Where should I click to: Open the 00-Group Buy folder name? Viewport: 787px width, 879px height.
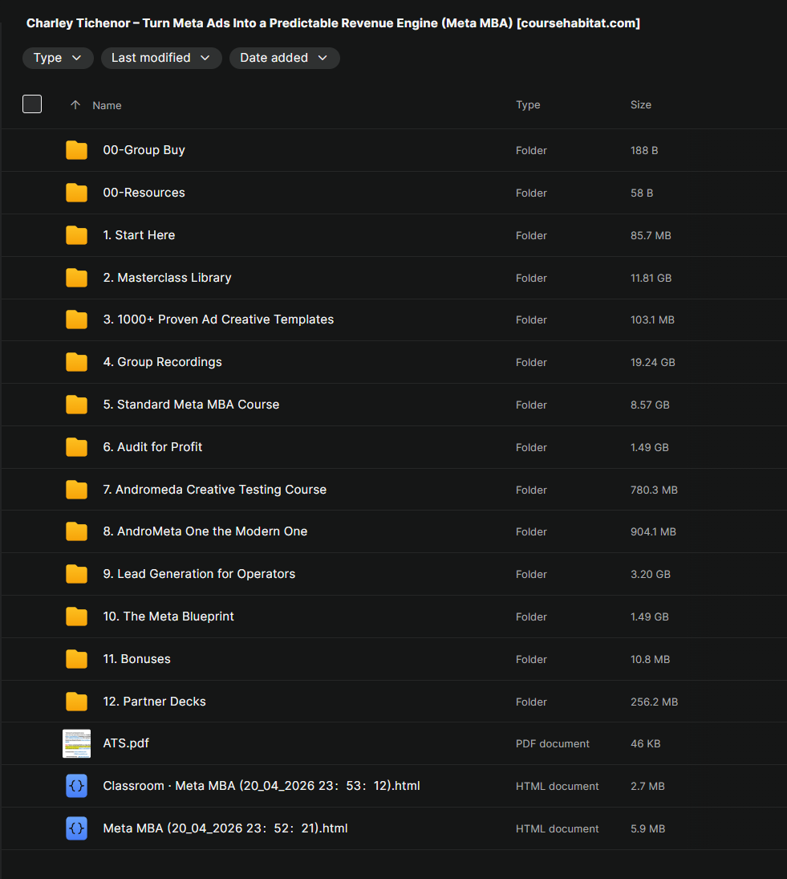click(x=144, y=150)
